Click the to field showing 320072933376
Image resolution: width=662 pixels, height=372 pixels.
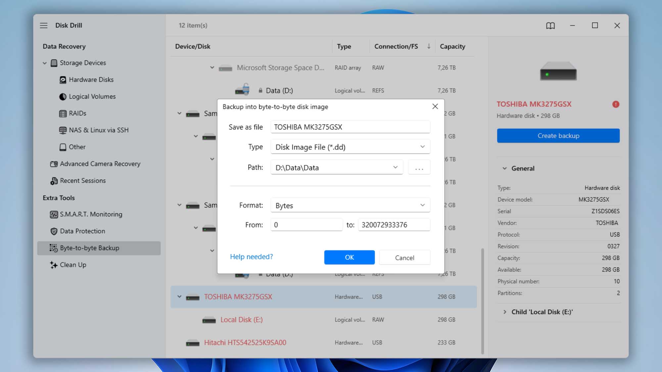[394, 225]
